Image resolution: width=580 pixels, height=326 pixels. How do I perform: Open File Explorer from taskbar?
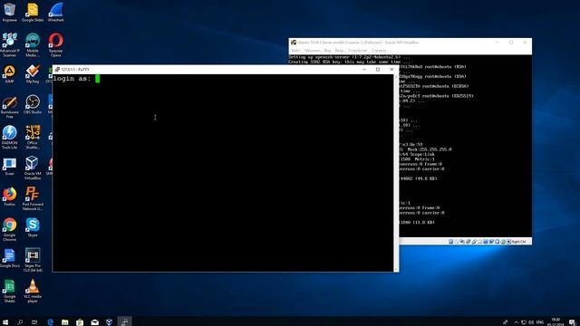pos(64,322)
